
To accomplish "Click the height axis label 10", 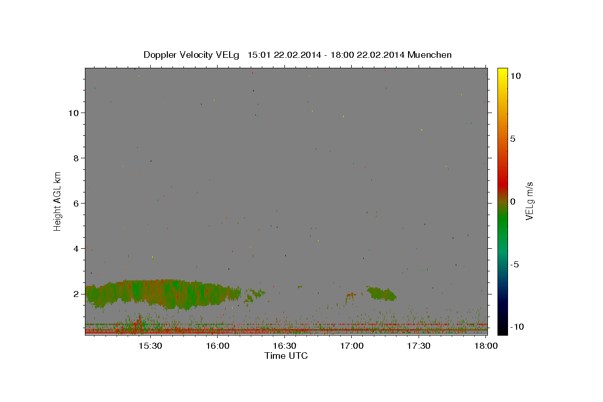I will tap(74, 113).
